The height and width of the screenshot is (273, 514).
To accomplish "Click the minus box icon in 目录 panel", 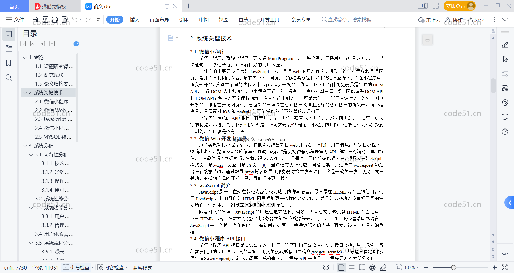I will coord(52,44).
